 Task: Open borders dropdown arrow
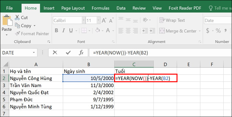[x=90, y=31]
